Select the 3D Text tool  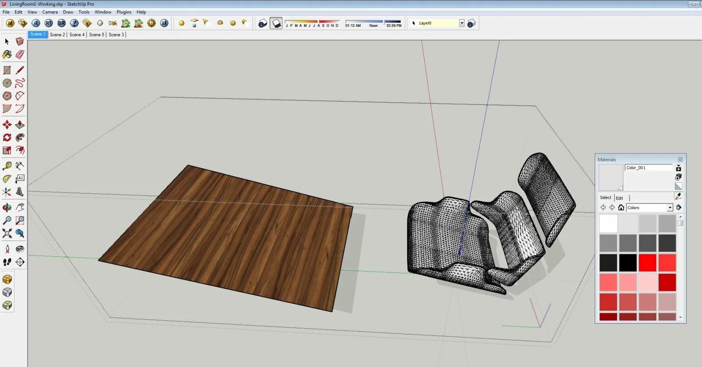[20, 192]
